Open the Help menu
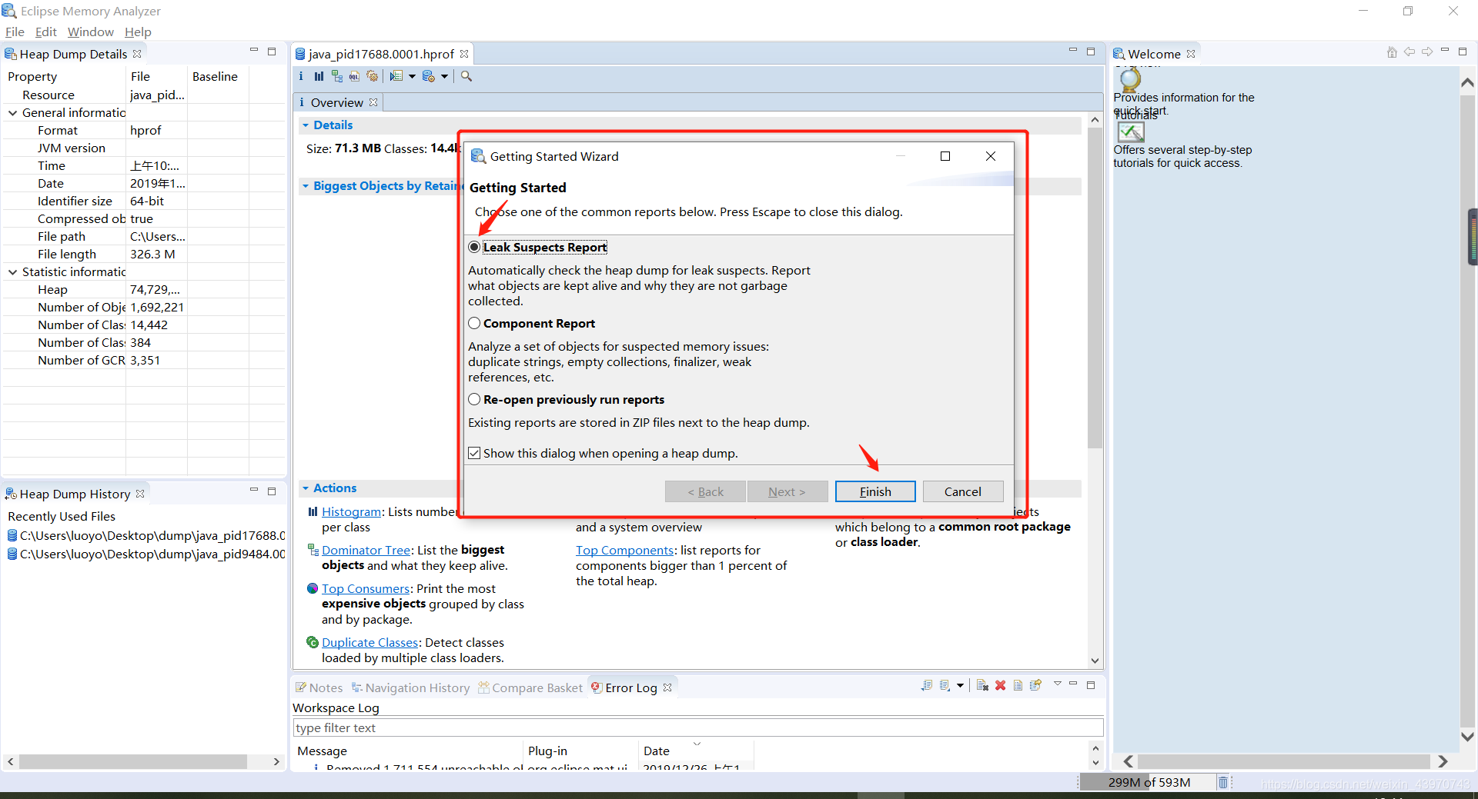Screen dimensions: 1478x799 (x=138, y=32)
